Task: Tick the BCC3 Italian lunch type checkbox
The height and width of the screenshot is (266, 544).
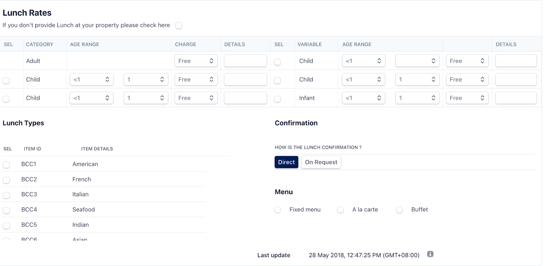Action: 6,195
